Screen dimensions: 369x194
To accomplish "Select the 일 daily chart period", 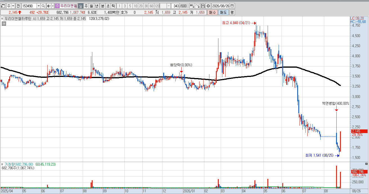I will click(x=80, y=6).
